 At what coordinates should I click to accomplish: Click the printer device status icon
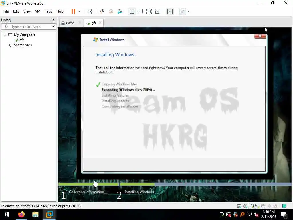tap(263, 206)
